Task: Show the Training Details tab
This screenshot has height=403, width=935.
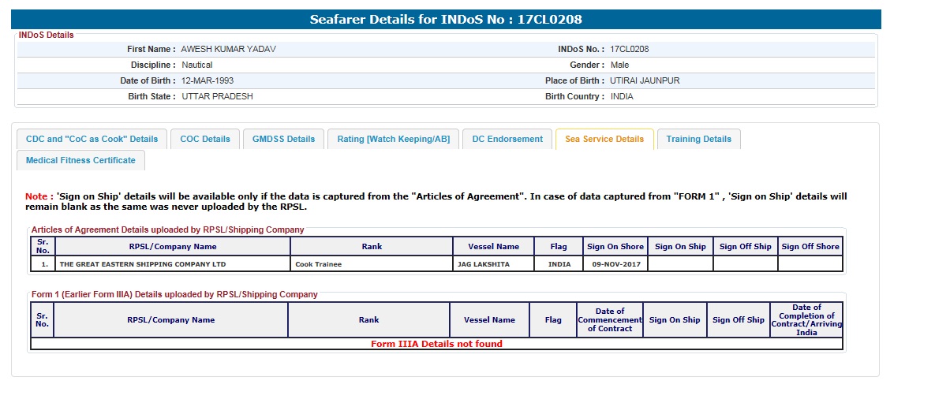Action: tap(698, 139)
